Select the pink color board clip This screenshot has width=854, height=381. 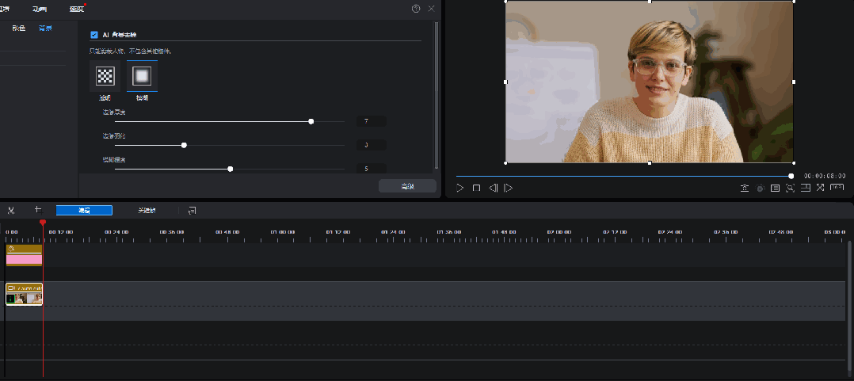[x=24, y=255]
